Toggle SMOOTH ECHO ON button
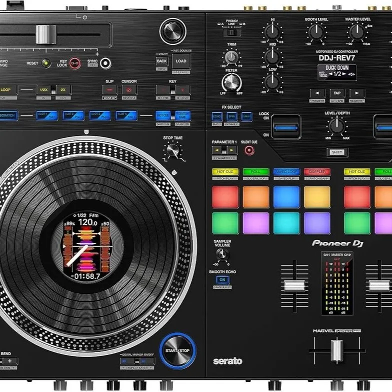This screenshot has width=392, height=392. [222, 280]
